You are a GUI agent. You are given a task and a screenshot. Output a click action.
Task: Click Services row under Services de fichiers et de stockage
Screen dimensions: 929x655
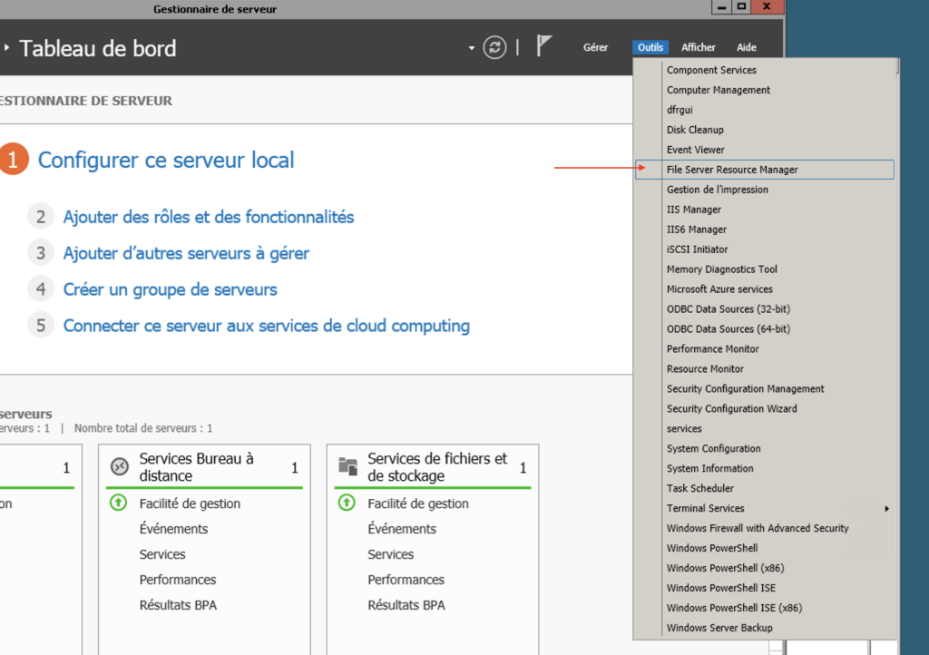coord(390,554)
